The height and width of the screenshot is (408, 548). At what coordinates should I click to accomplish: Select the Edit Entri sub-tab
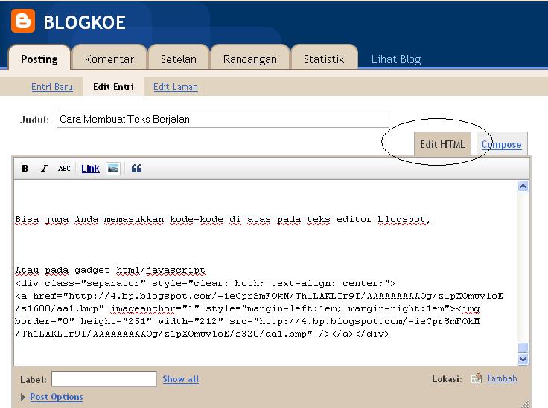pyautogui.click(x=113, y=87)
